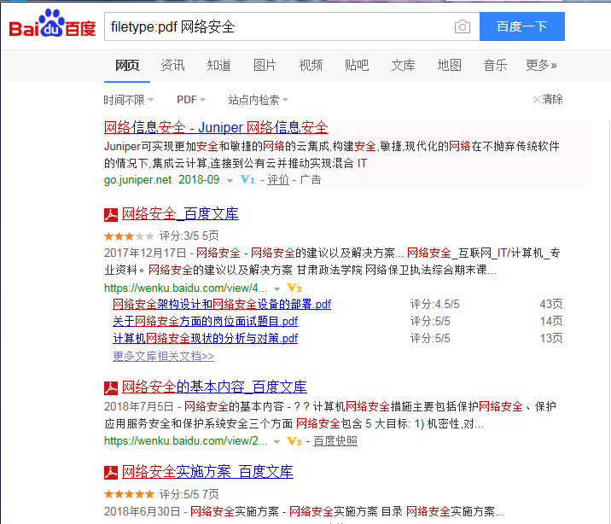Click PDF icon beside 网络安全的基本内容
This screenshot has width=611, height=524.
click(111, 388)
